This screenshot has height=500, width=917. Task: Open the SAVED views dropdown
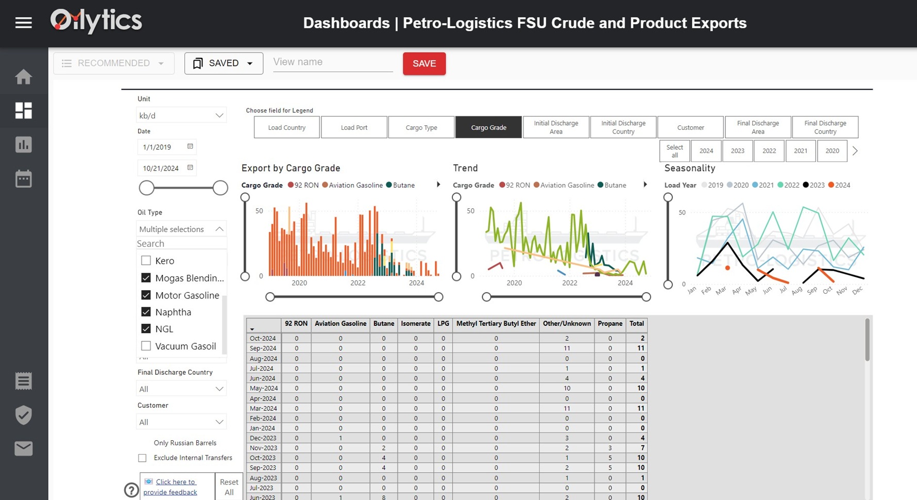(x=224, y=63)
